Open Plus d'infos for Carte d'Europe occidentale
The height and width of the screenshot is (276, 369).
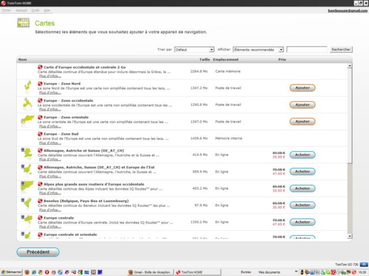click(x=50, y=76)
